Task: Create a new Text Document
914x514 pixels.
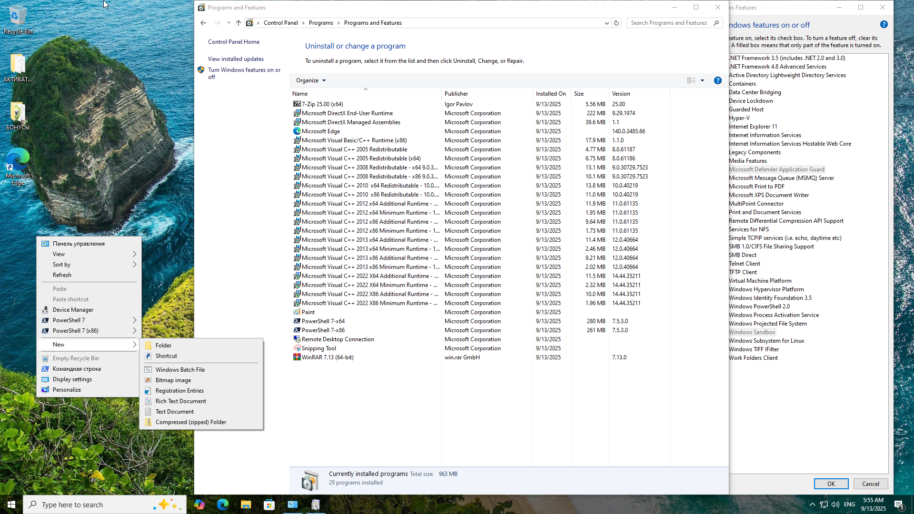Action: click(201, 412)
